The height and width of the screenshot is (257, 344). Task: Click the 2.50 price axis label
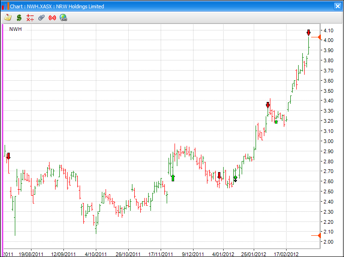tap(328, 191)
